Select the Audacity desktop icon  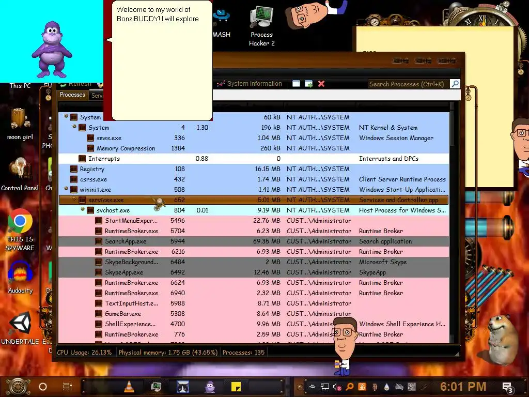tap(20, 278)
